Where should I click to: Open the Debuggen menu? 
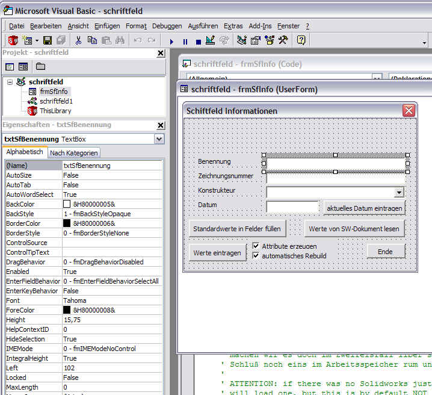pyautogui.click(x=167, y=26)
